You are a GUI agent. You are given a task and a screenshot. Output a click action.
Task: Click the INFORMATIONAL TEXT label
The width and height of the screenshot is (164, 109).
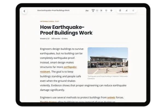pos(49,21)
